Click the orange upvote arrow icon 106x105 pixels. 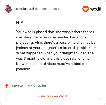coord(7,86)
